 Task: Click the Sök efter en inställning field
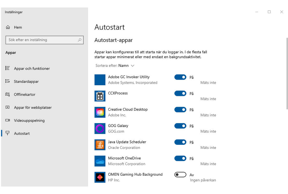point(42,40)
